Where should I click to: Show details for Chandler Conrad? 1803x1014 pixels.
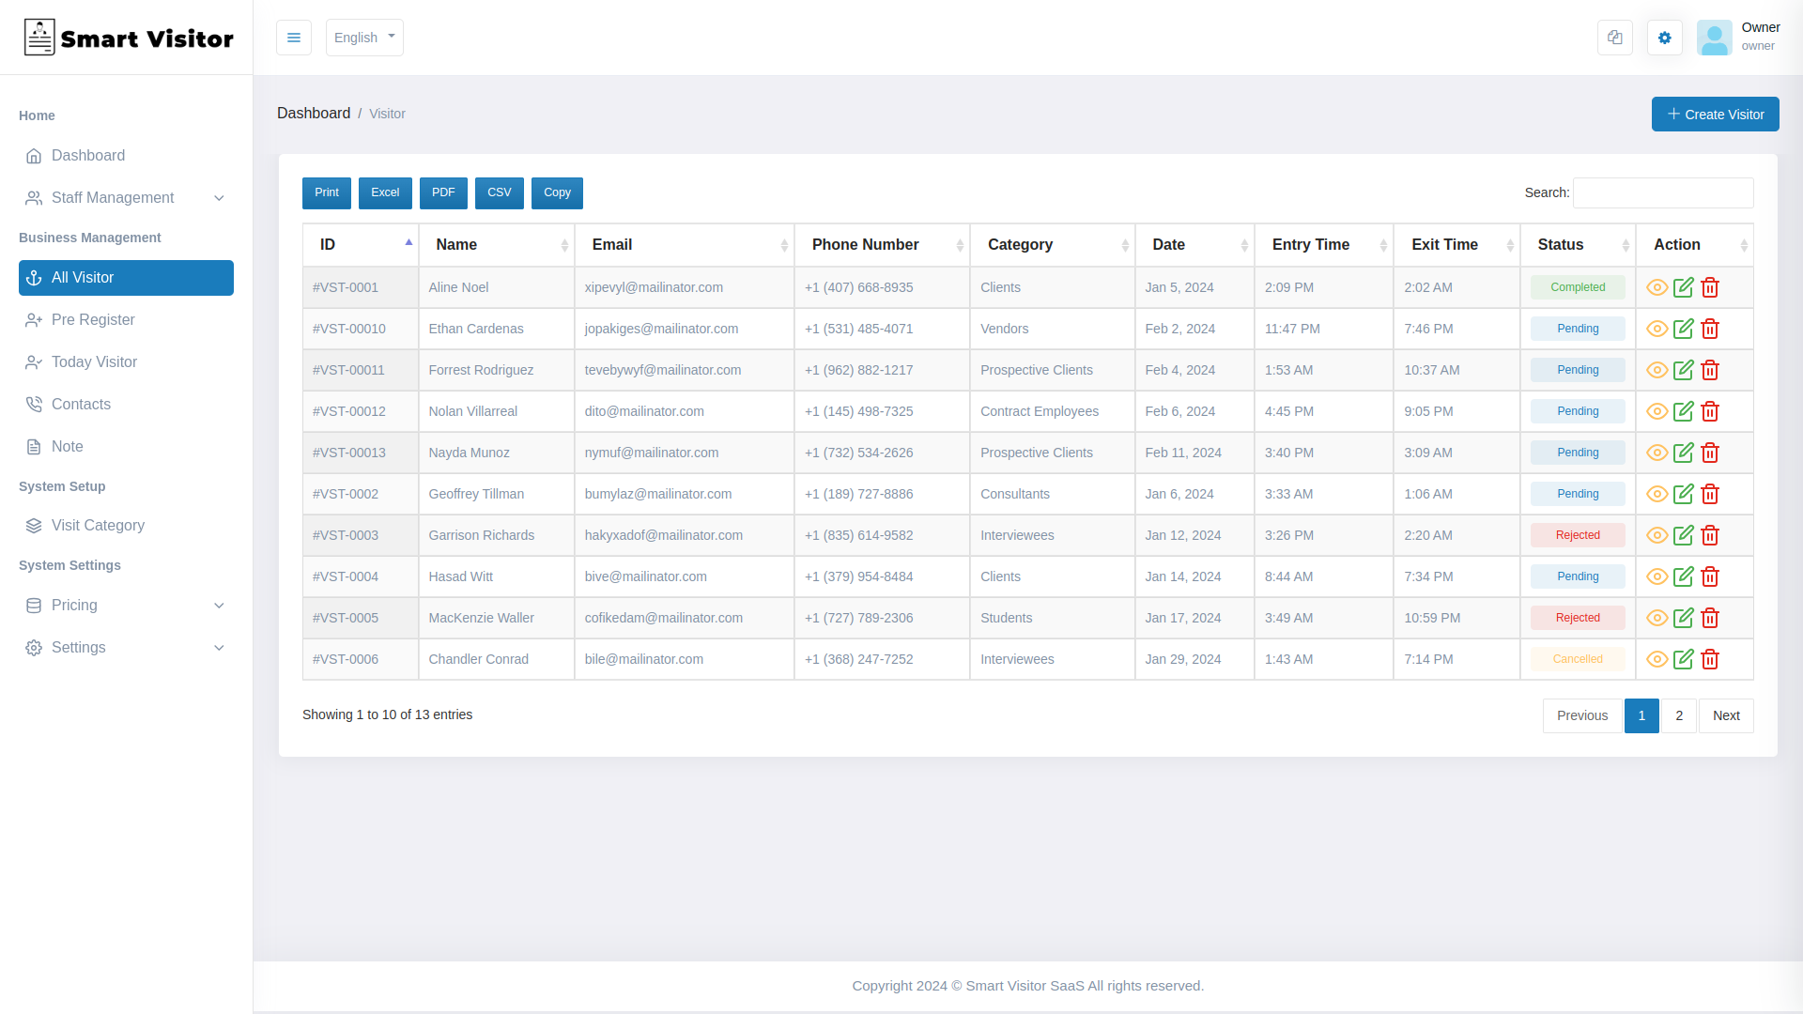[1656, 659]
